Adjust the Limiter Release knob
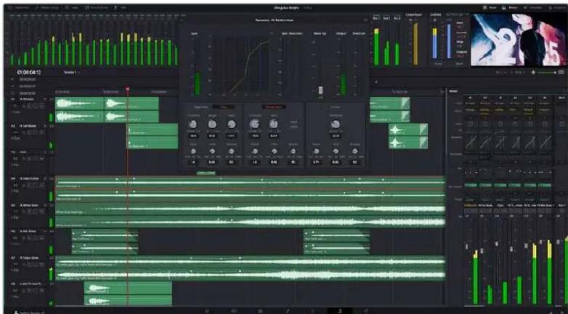This screenshot has width=568, height=314. coord(355,151)
